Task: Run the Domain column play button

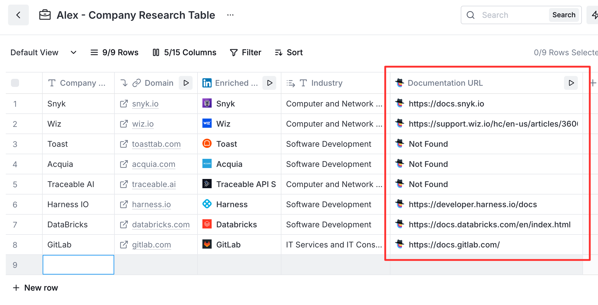Action: pyautogui.click(x=186, y=83)
